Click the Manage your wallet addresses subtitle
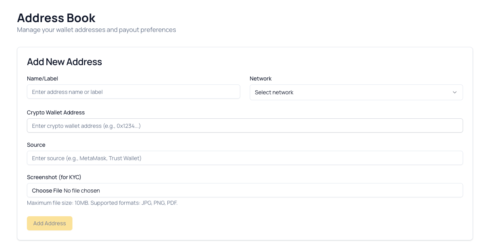The image size is (484, 247). pos(96,30)
